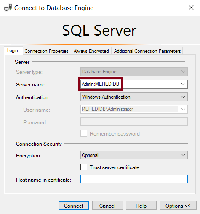Close the Connect to Database Engine dialog
Screen dimensions: 200x214
tap(191, 8)
